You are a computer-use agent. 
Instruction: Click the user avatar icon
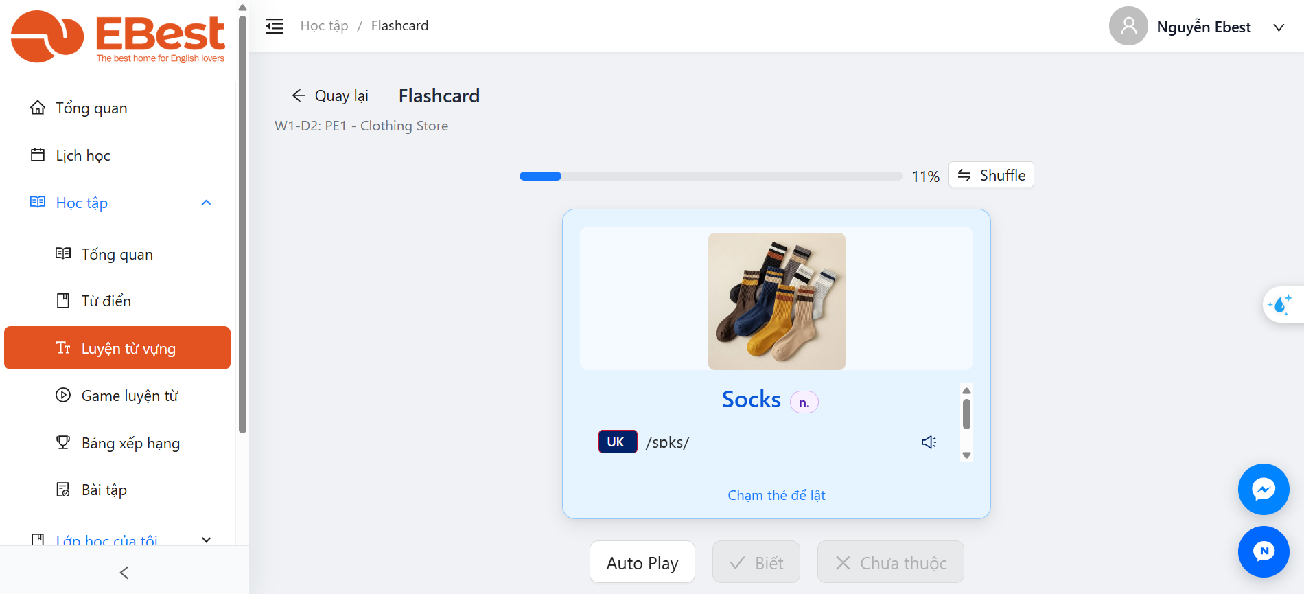coord(1128,26)
